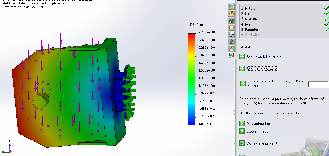Open the Appearances color ball tab
This screenshot has height=156, width=329.
tap(232, 41)
